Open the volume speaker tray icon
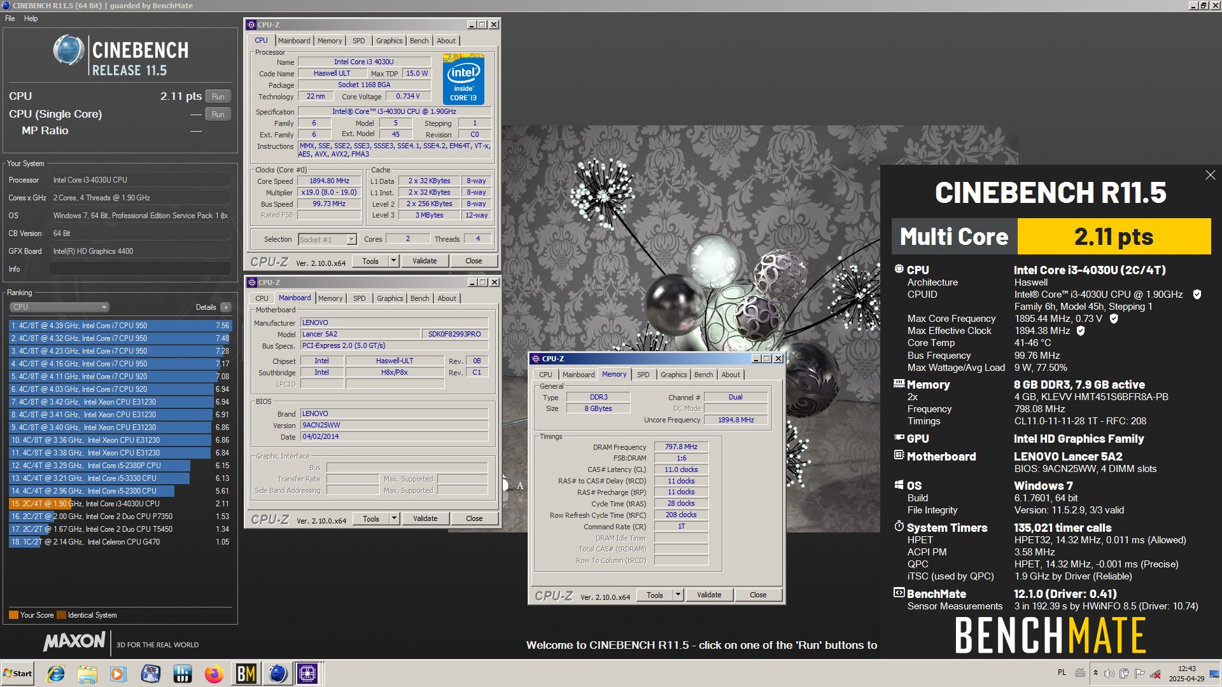 pos(1109,673)
